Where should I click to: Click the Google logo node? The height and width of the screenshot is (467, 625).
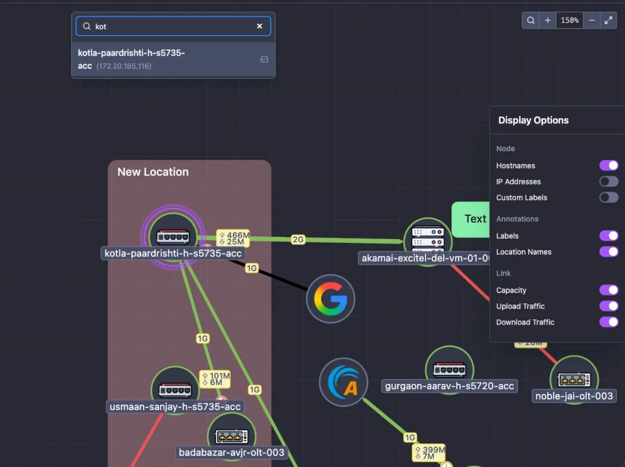[x=331, y=299]
